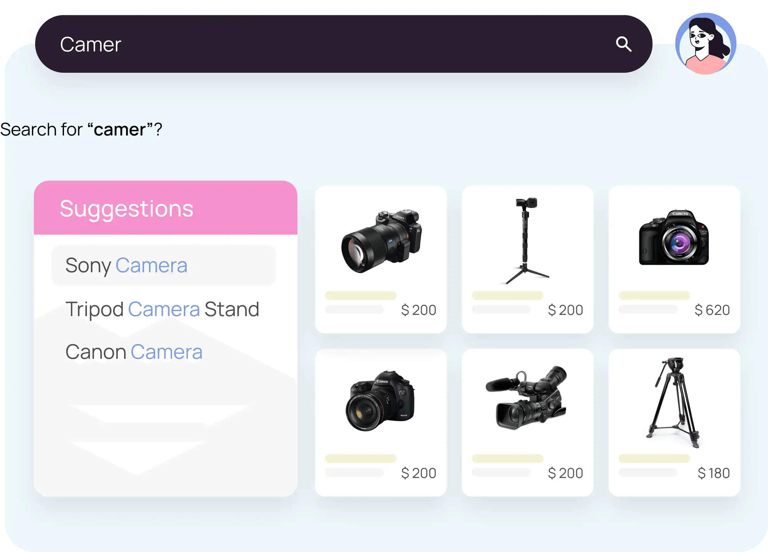Pick the "Canon Camera" suggestion

click(134, 352)
